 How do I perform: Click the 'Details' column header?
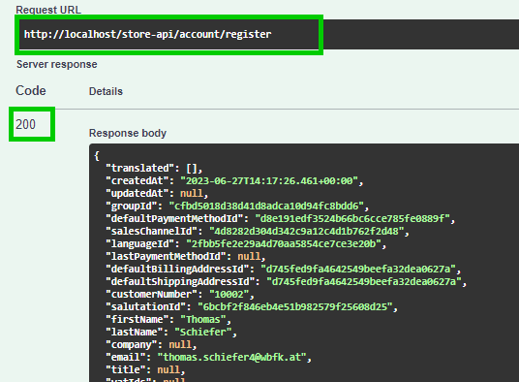click(x=106, y=91)
